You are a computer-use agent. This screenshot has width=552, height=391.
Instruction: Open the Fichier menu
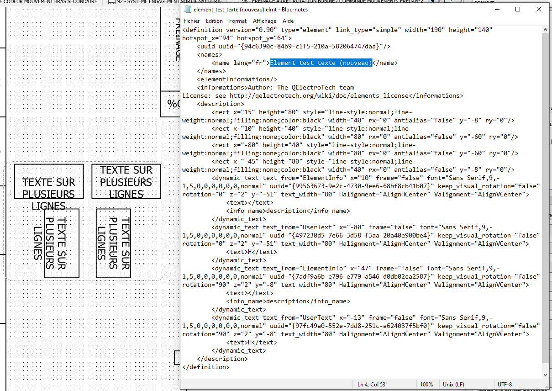click(x=192, y=21)
